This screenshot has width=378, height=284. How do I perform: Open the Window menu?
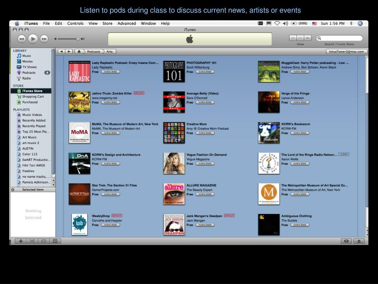[x=148, y=23]
